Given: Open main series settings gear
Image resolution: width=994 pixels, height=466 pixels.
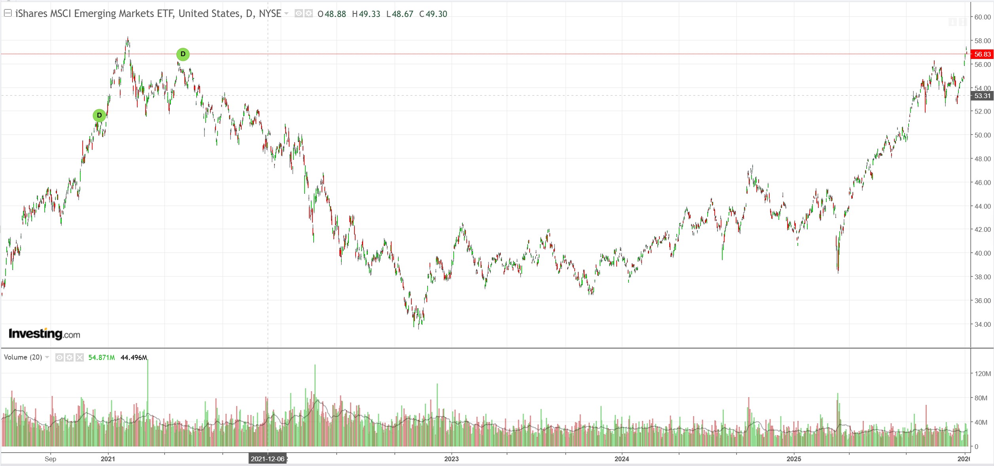Looking at the screenshot, I should point(309,13).
